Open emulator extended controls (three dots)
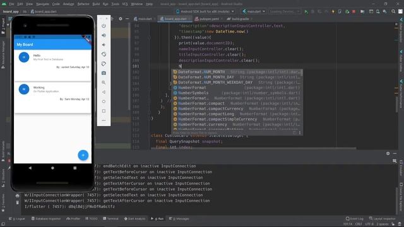 104,120
